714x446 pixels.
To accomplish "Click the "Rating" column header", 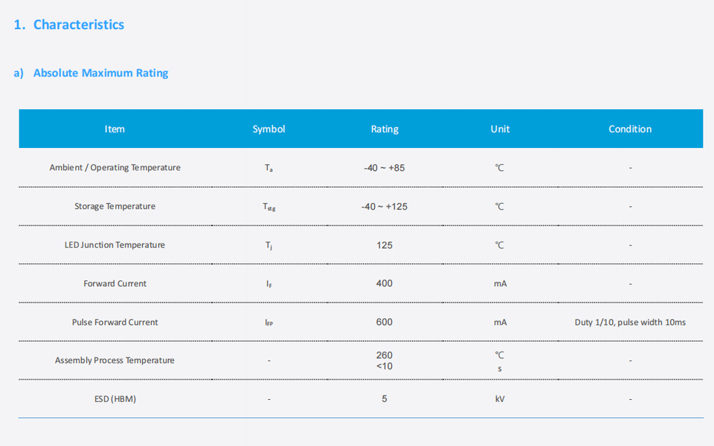I will click(x=385, y=129).
